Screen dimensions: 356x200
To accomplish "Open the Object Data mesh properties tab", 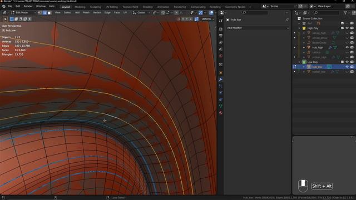I will coord(221,106).
